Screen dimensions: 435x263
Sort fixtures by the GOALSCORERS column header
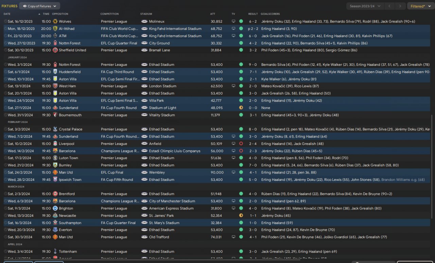pyautogui.click(x=270, y=14)
